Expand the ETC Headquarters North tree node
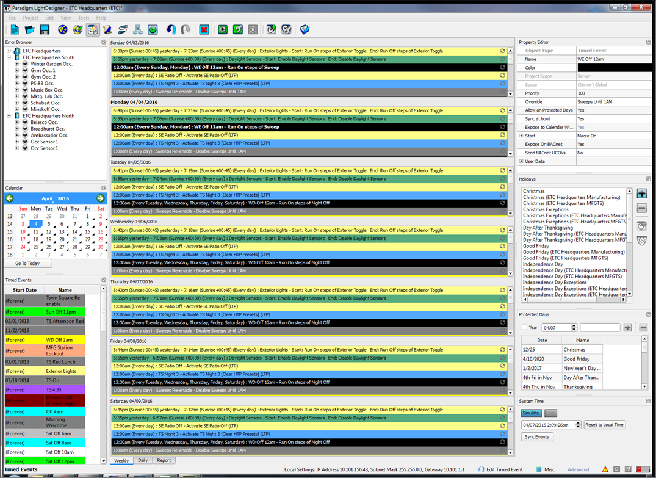Screen dimensions: 656x481 (x=9, y=116)
